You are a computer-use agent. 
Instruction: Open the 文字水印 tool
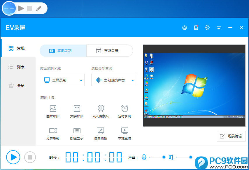[77, 111]
